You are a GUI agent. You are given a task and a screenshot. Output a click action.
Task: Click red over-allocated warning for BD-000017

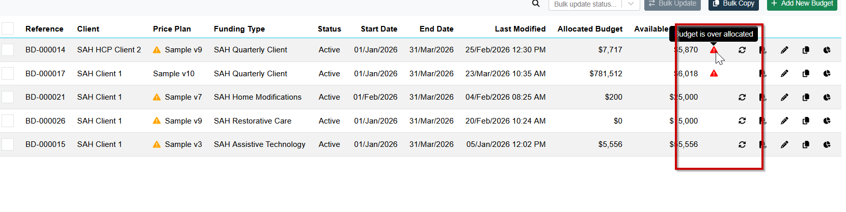coord(714,74)
